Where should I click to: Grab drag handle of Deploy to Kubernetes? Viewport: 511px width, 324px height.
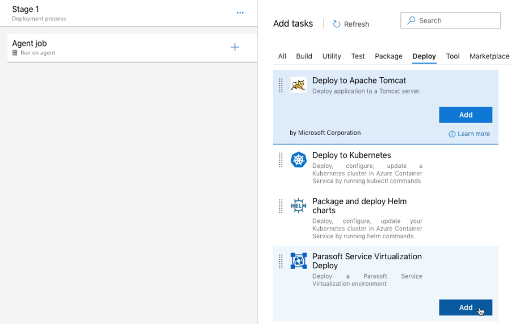[x=280, y=160]
